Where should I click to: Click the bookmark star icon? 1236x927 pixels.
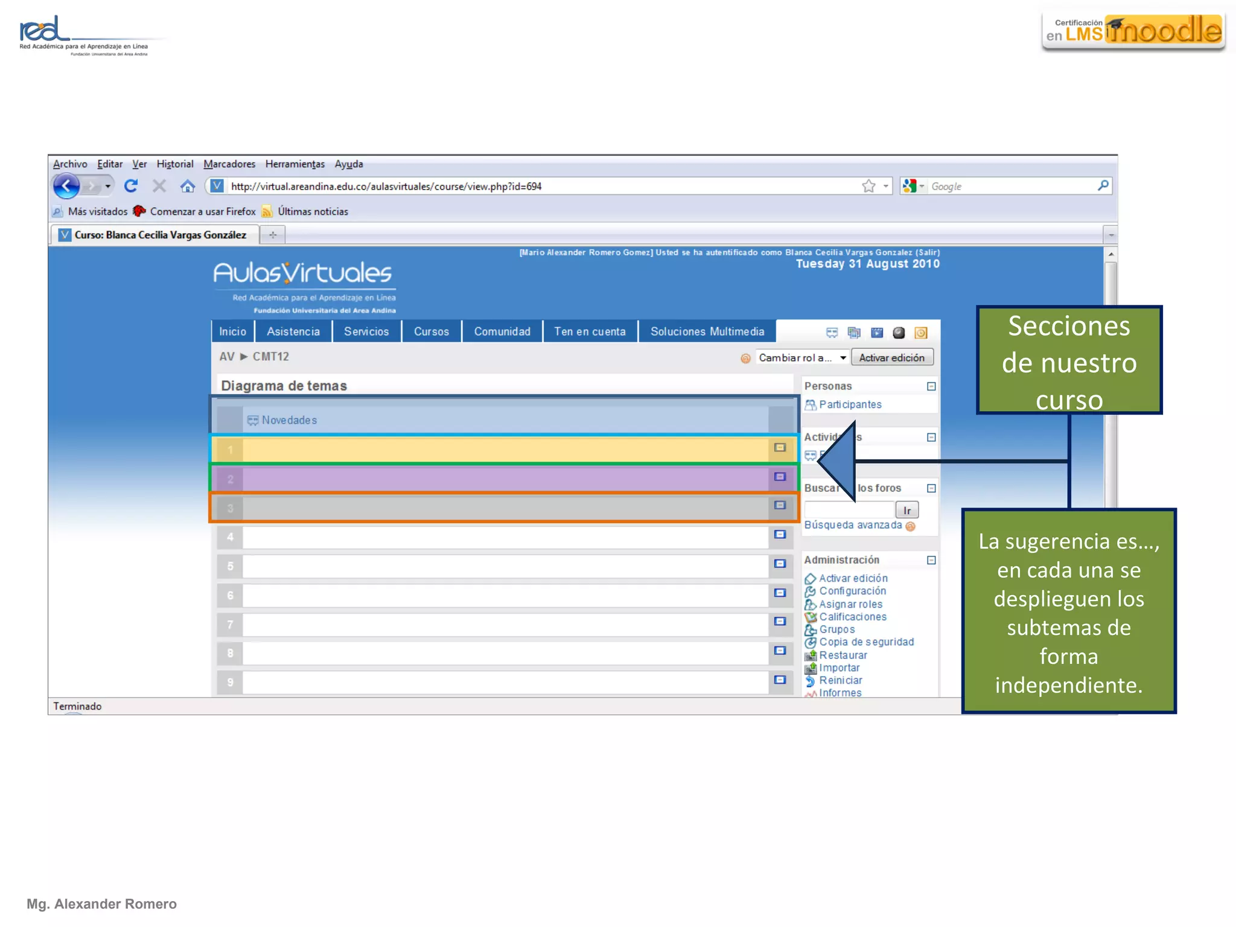pyautogui.click(x=868, y=186)
